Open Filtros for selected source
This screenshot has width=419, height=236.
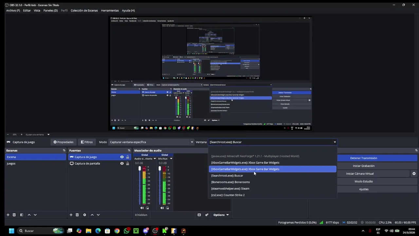point(87,142)
